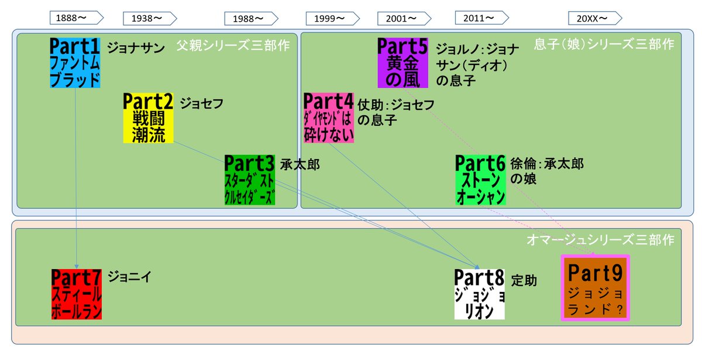This screenshot has height=351, width=702.
Task: Click the 定助 label beside Part8
Action: [x=524, y=281]
